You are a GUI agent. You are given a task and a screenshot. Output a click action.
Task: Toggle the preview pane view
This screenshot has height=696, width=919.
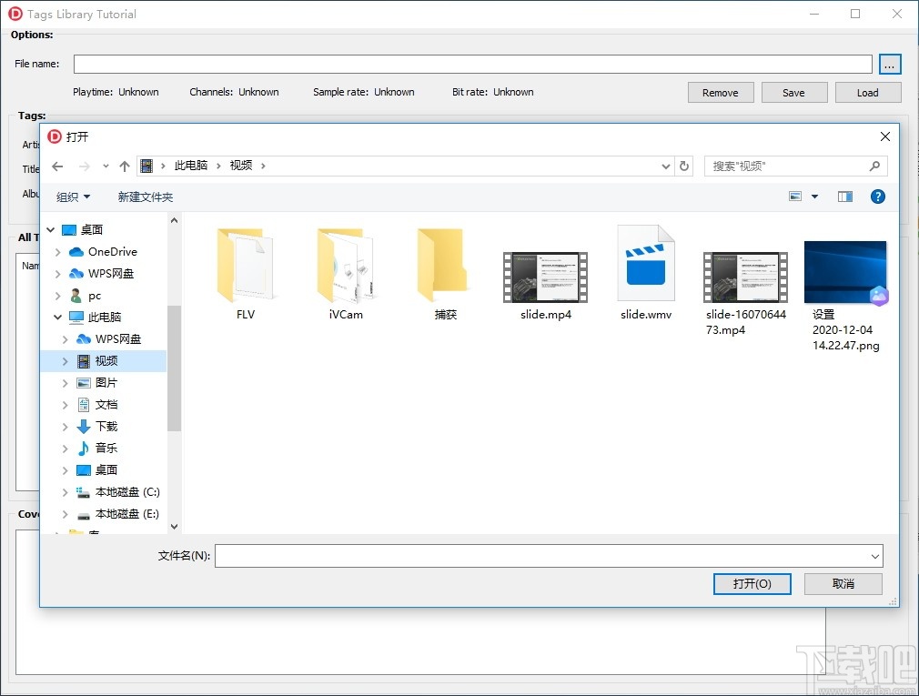click(x=844, y=196)
